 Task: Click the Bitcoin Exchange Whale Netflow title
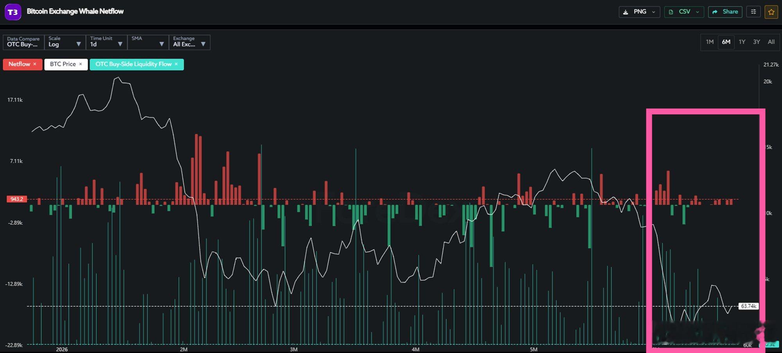tap(75, 11)
